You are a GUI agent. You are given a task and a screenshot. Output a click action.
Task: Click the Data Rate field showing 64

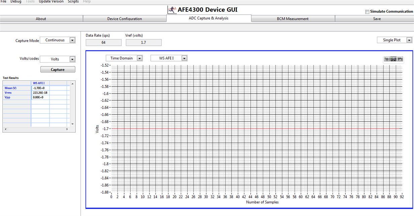[x=104, y=43]
